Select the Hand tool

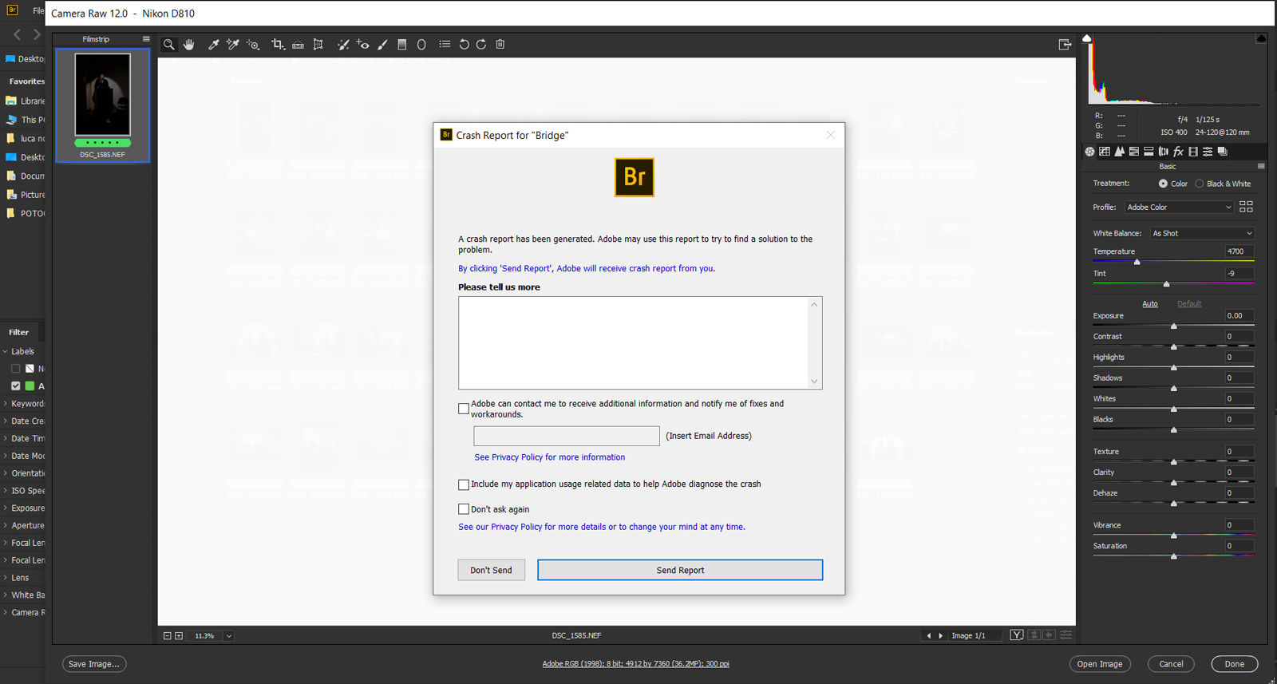[x=189, y=45]
